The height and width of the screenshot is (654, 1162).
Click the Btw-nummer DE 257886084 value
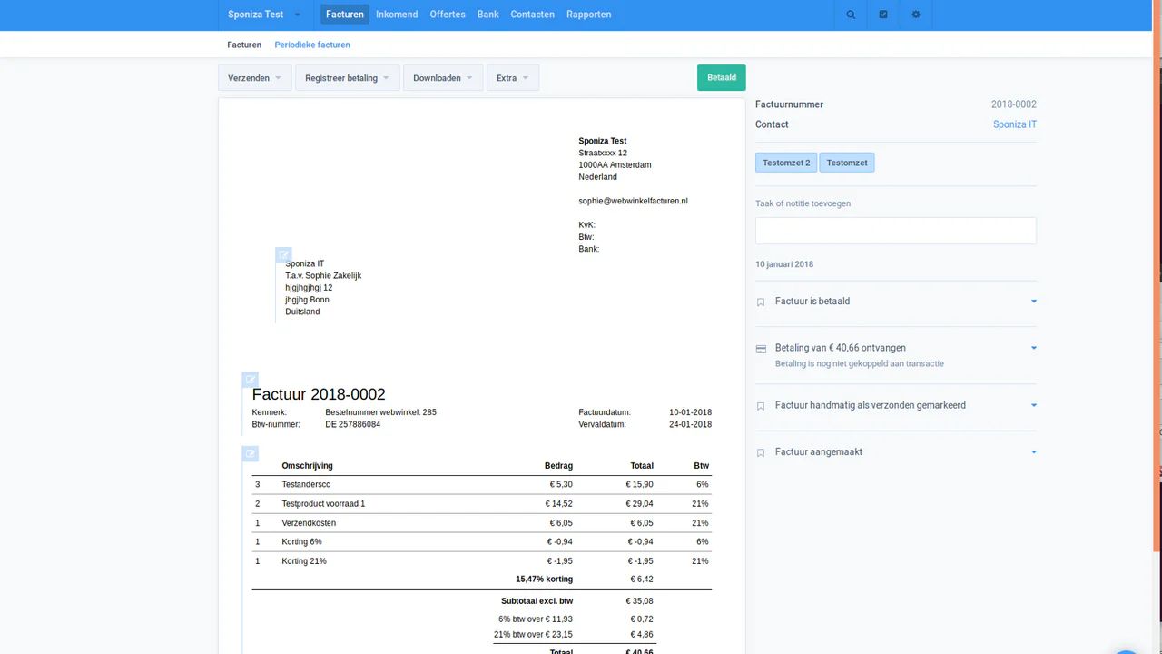tap(352, 424)
